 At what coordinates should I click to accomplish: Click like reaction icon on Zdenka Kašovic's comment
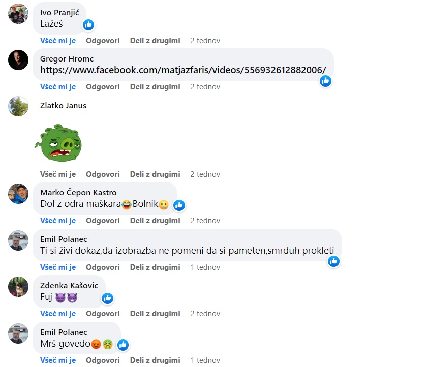coord(108,298)
